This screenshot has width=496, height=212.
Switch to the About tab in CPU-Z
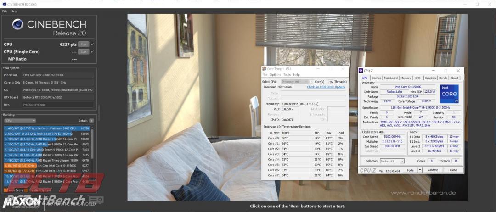click(x=454, y=78)
